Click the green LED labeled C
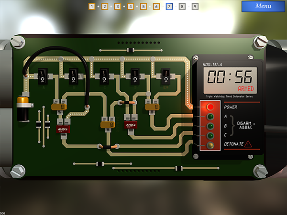The height and width of the screenshot is (215, 287). pos(210,135)
